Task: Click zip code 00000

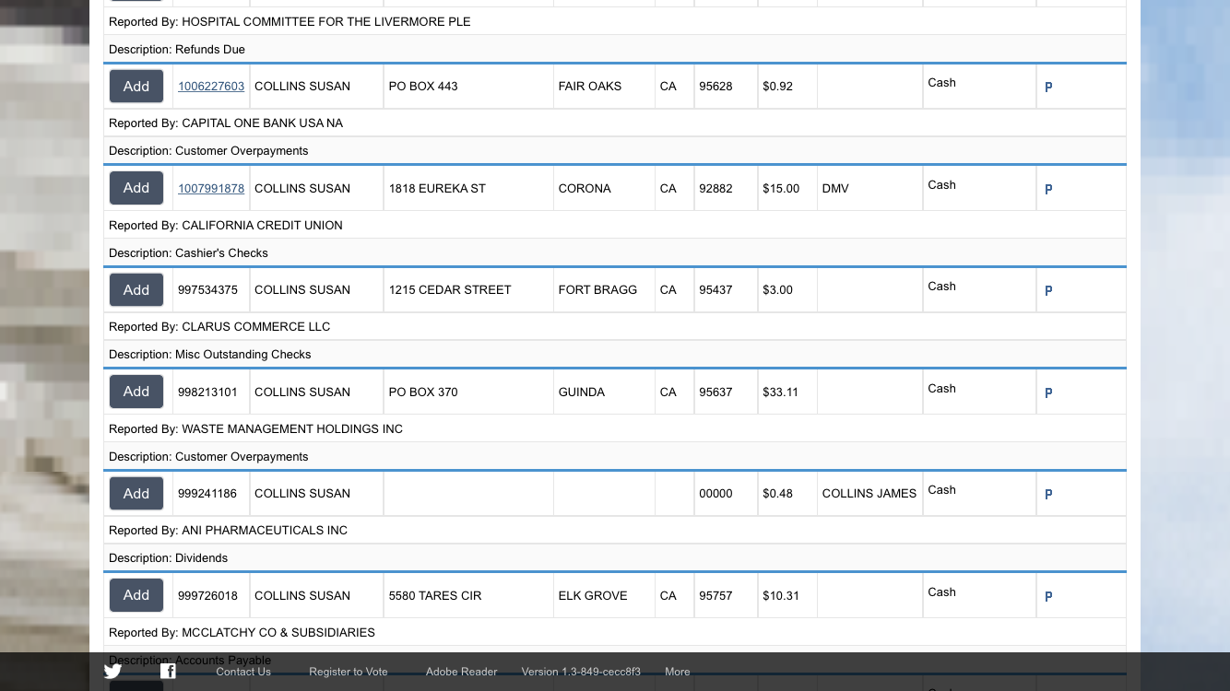Action: pos(716,494)
